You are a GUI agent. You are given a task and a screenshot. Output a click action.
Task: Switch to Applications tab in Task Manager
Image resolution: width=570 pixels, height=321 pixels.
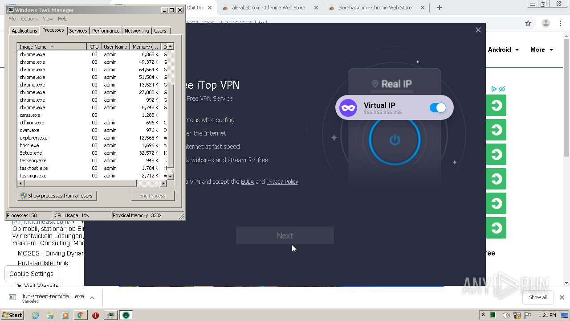pyautogui.click(x=24, y=31)
